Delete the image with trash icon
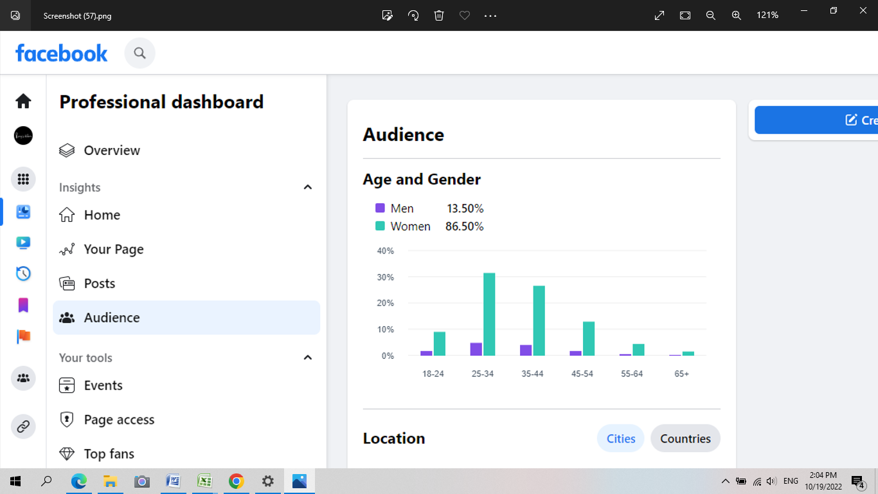The image size is (878, 494). tap(439, 15)
